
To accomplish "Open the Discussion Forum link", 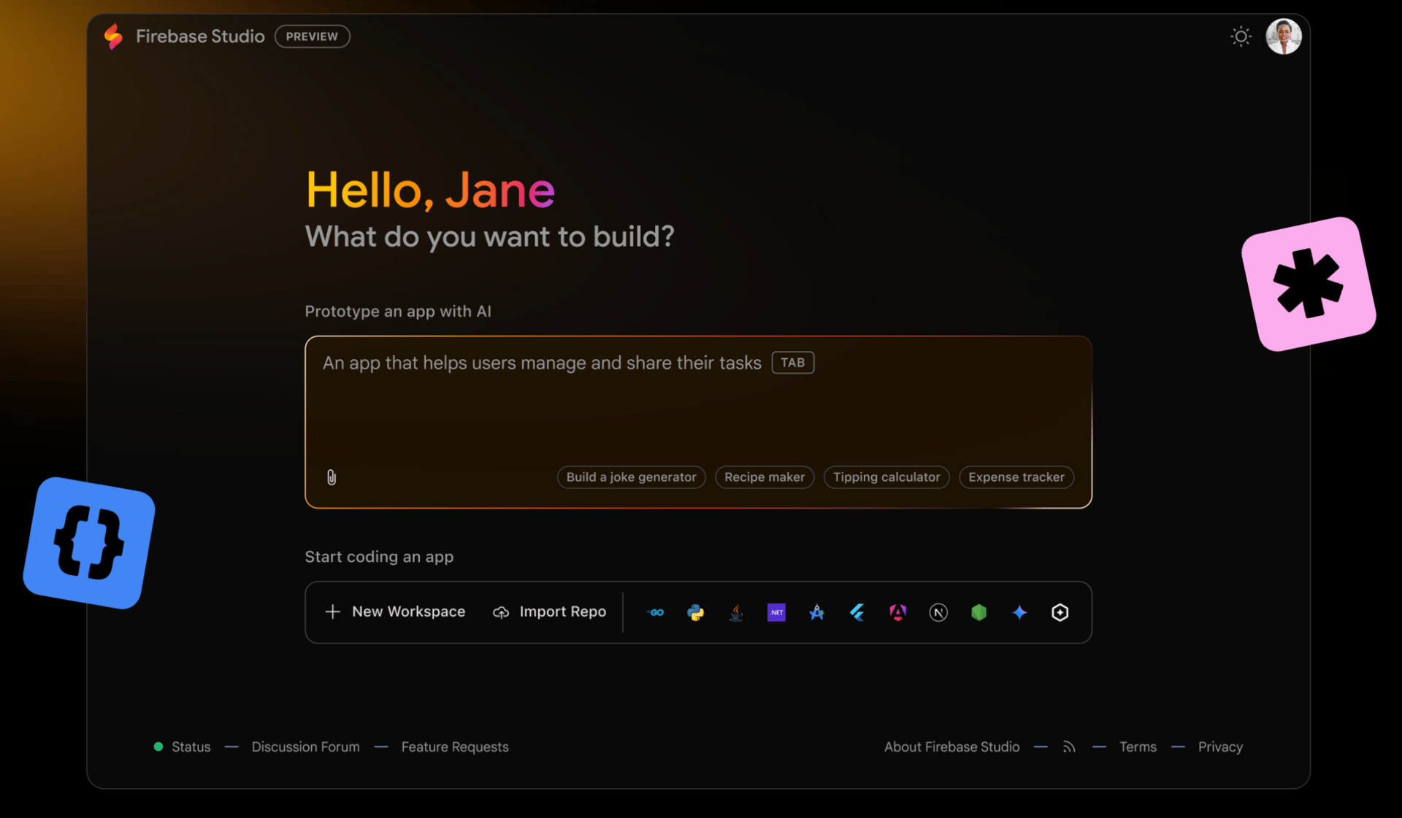I will pyautogui.click(x=305, y=746).
